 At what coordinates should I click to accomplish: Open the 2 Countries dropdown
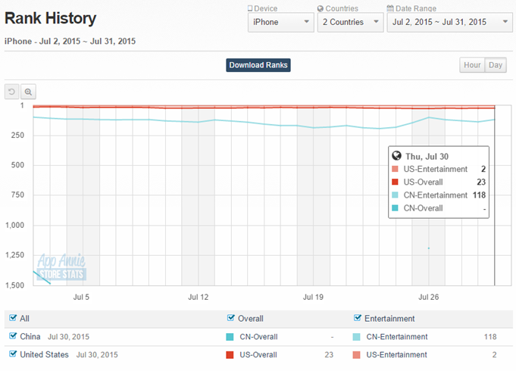tap(349, 22)
